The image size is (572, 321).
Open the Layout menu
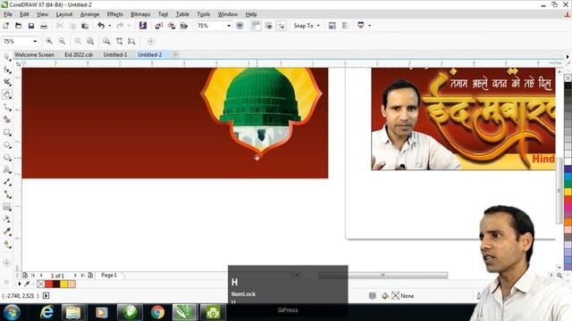63,14
